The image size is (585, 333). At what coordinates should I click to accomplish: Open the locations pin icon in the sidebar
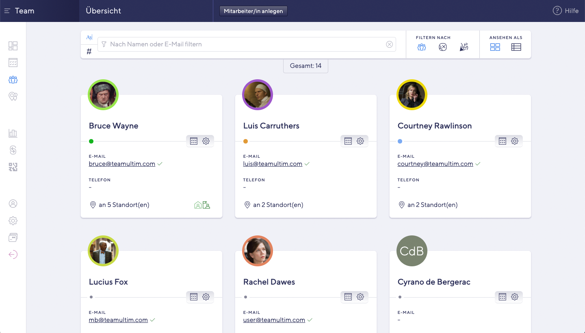13,96
